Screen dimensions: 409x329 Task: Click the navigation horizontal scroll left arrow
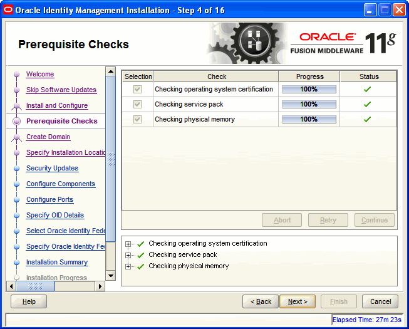point(11,286)
